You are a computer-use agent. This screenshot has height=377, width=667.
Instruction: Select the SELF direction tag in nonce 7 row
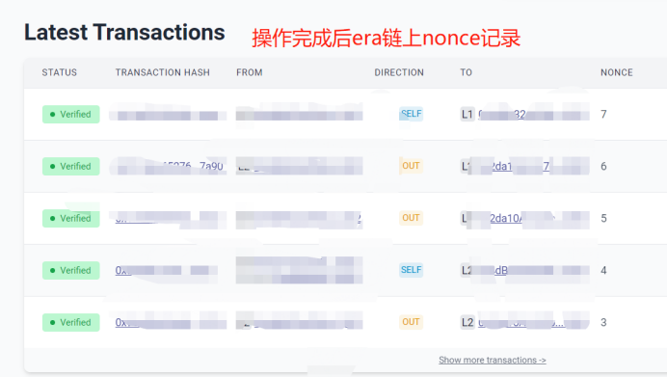pyautogui.click(x=411, y=114)
